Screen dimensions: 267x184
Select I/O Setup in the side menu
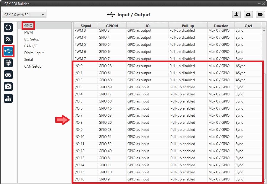tap(32, 39)
